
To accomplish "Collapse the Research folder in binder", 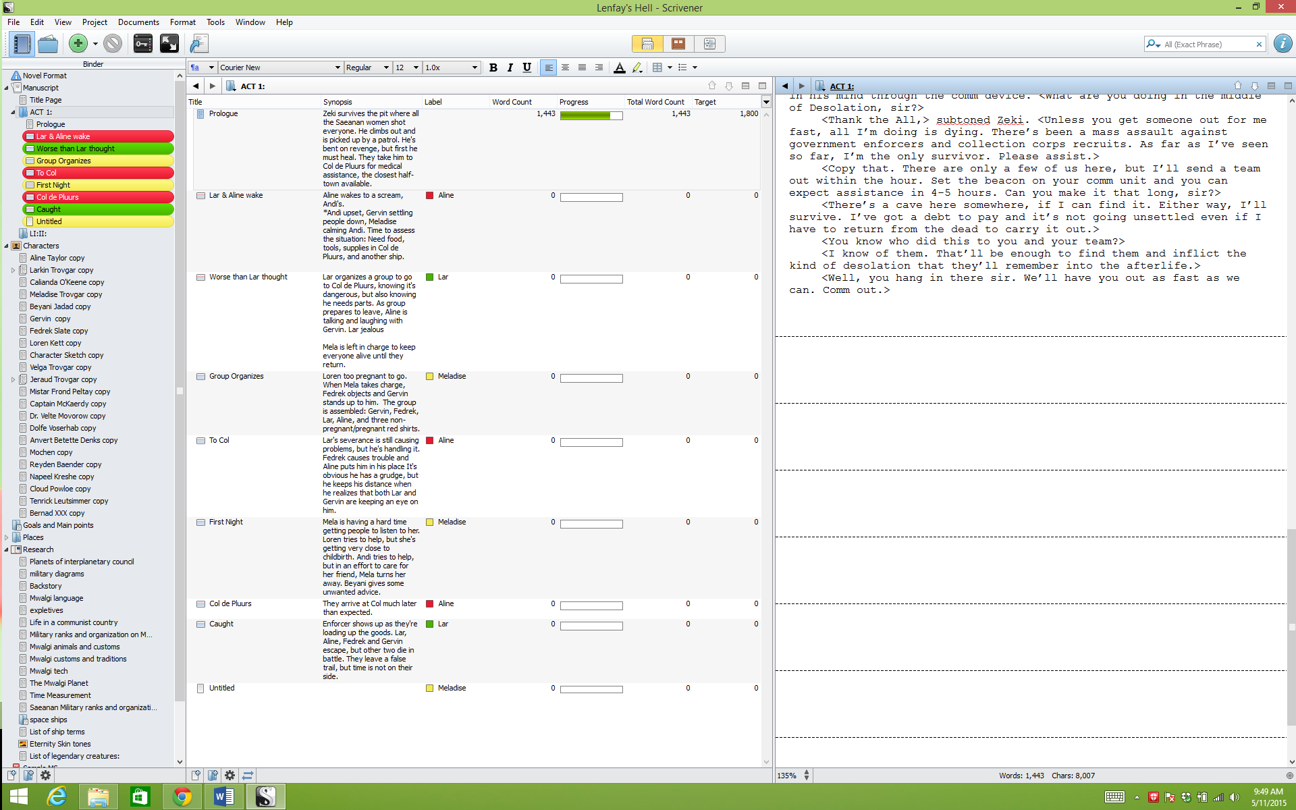I will point(7,549).
